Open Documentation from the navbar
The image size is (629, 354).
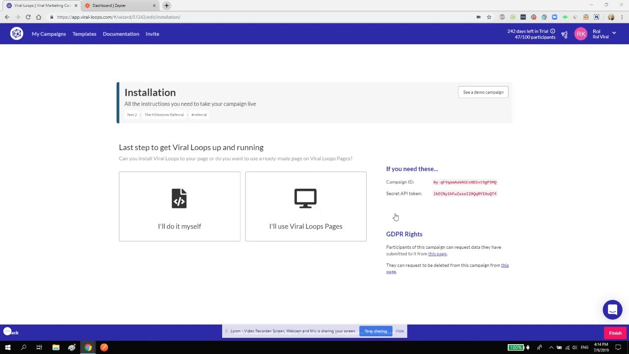121,34
